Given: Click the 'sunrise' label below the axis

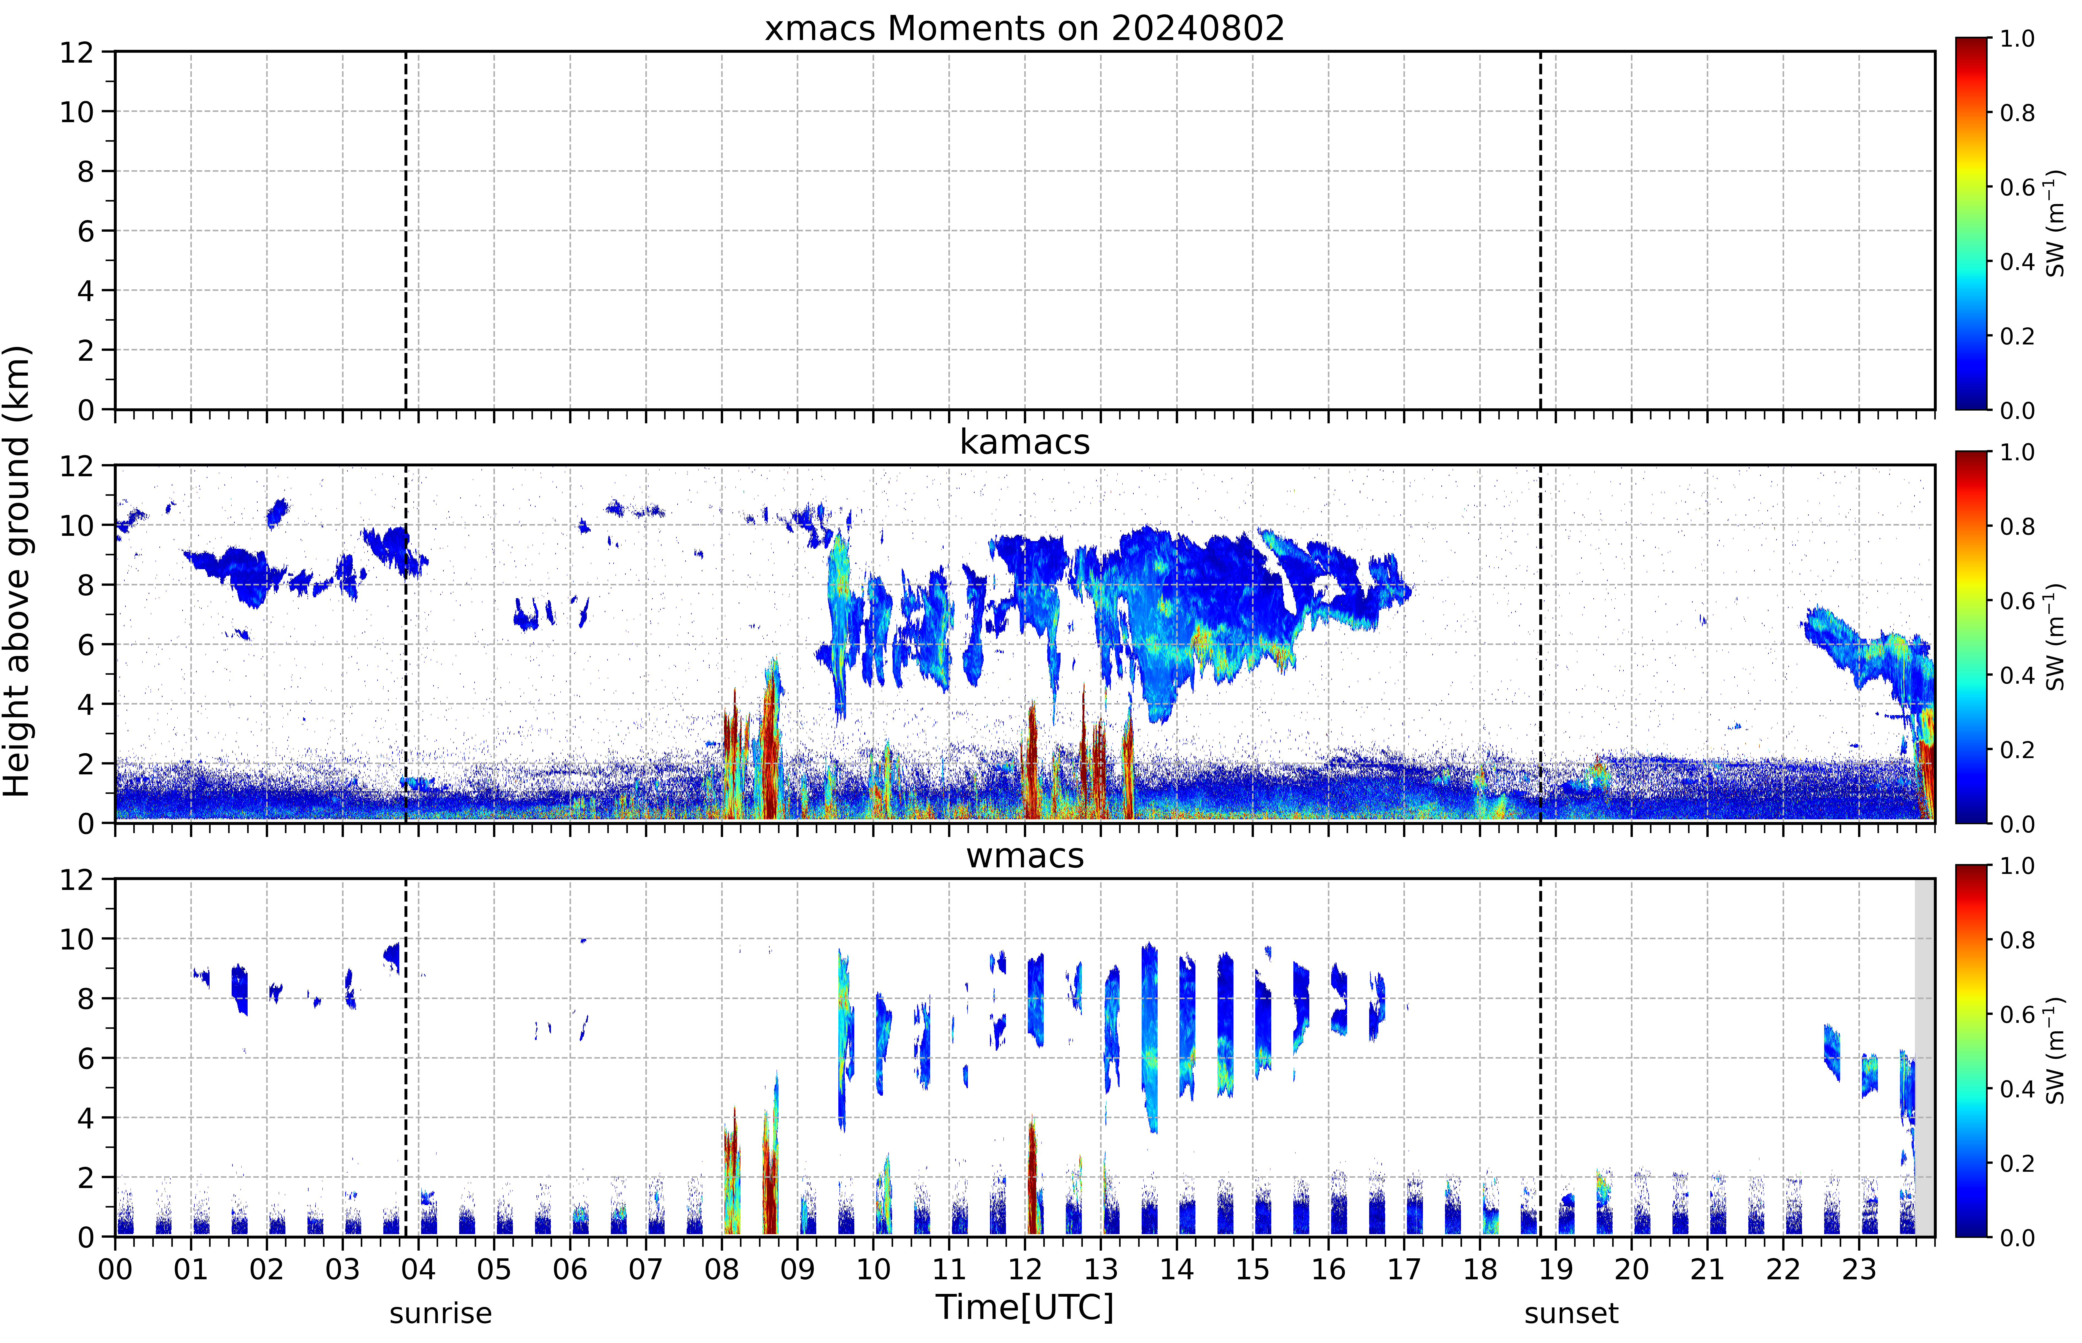Looking at the screenshot, I should [440, 1313].
